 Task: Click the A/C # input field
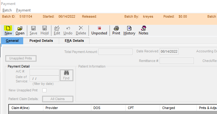point(45,72)
